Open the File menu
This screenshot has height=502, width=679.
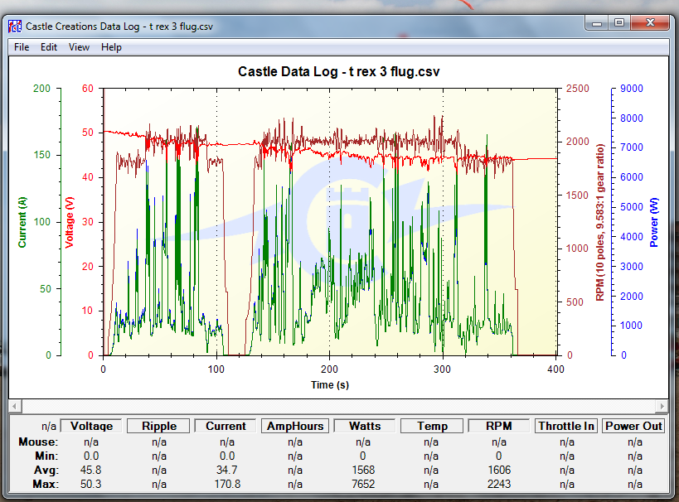(x=22, y=47)
